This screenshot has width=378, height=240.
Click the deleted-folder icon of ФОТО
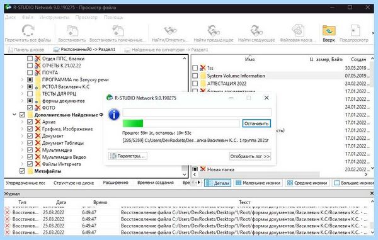point(38,108)
